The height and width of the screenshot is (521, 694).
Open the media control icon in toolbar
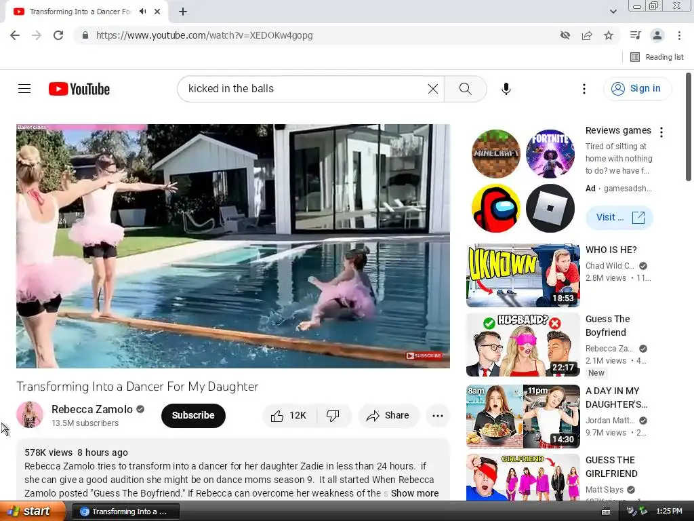tap(635, 35)
